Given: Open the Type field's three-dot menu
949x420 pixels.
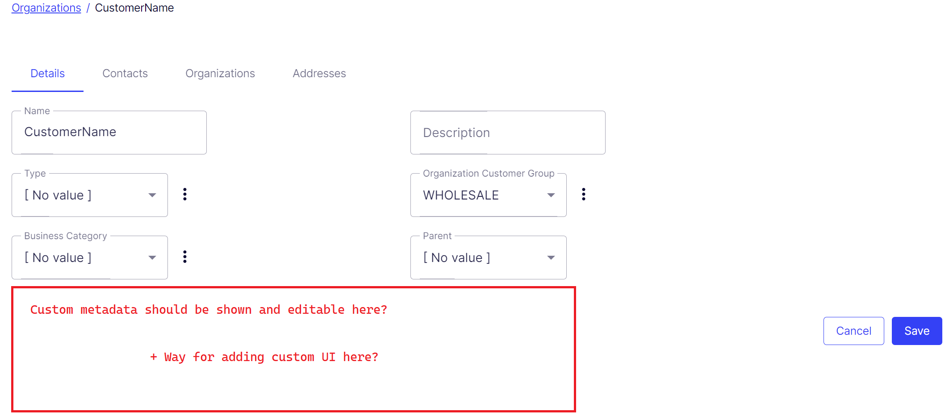Looking at the screenshot, I should [x=185, y=195].
